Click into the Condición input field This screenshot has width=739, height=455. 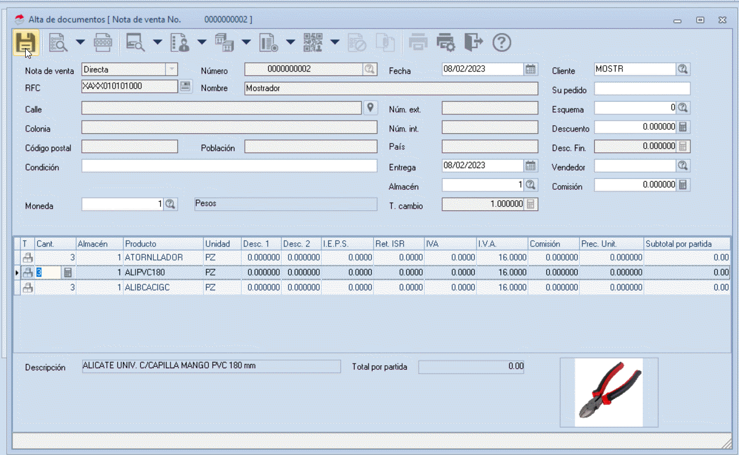229,166
